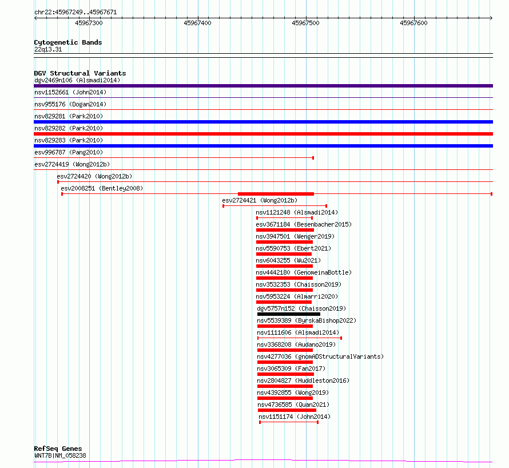Click the purple dgv2469n106 variant bar
The height and width of the screenshot is (468, 509).
click(263, 86)
